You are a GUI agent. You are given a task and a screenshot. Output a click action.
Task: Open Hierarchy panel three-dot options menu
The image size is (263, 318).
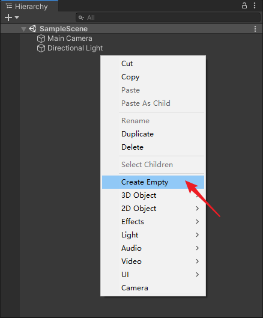pyautogui.click(x=255, y=5)
